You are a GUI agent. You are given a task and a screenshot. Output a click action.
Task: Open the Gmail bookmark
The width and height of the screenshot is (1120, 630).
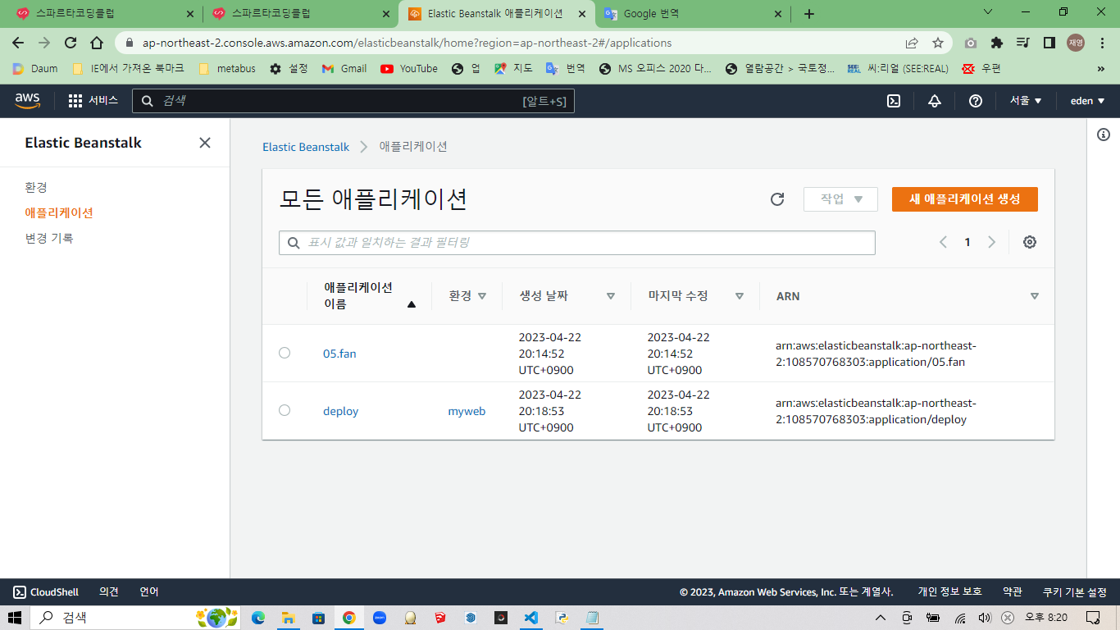pyautogui.click(x=344, y=69)
